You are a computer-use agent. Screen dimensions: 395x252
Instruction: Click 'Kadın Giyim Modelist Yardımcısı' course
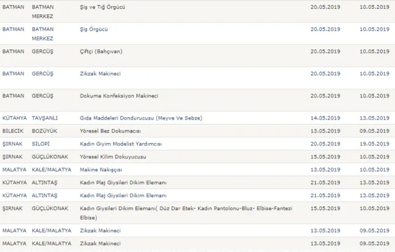pos(121,144)
